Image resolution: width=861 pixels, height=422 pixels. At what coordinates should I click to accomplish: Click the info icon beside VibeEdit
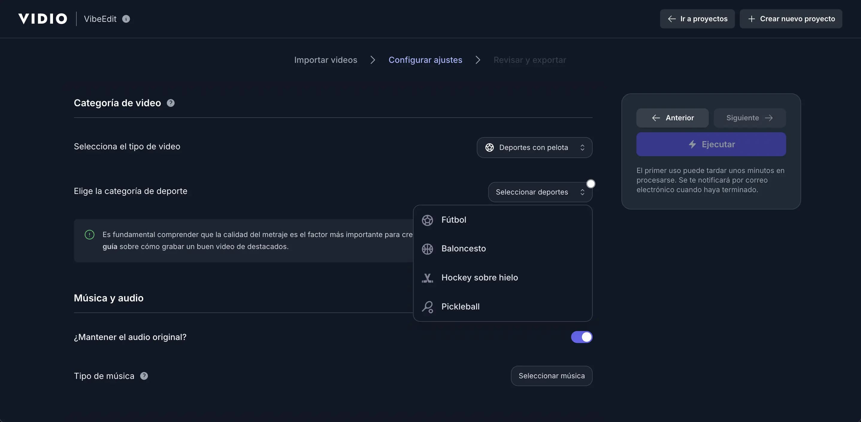[x=126, y=19]
